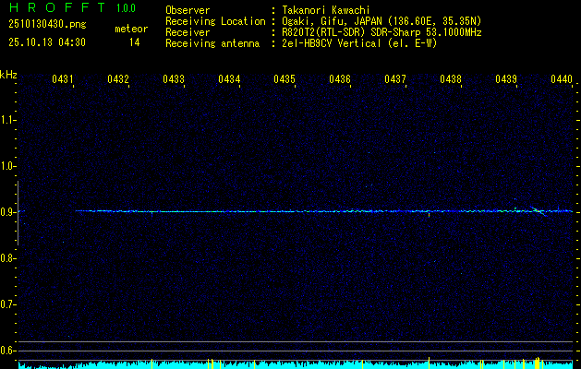The image size is (581, 369).
Task: Click the 'meteor' label
Action: [x=131, y=29]
